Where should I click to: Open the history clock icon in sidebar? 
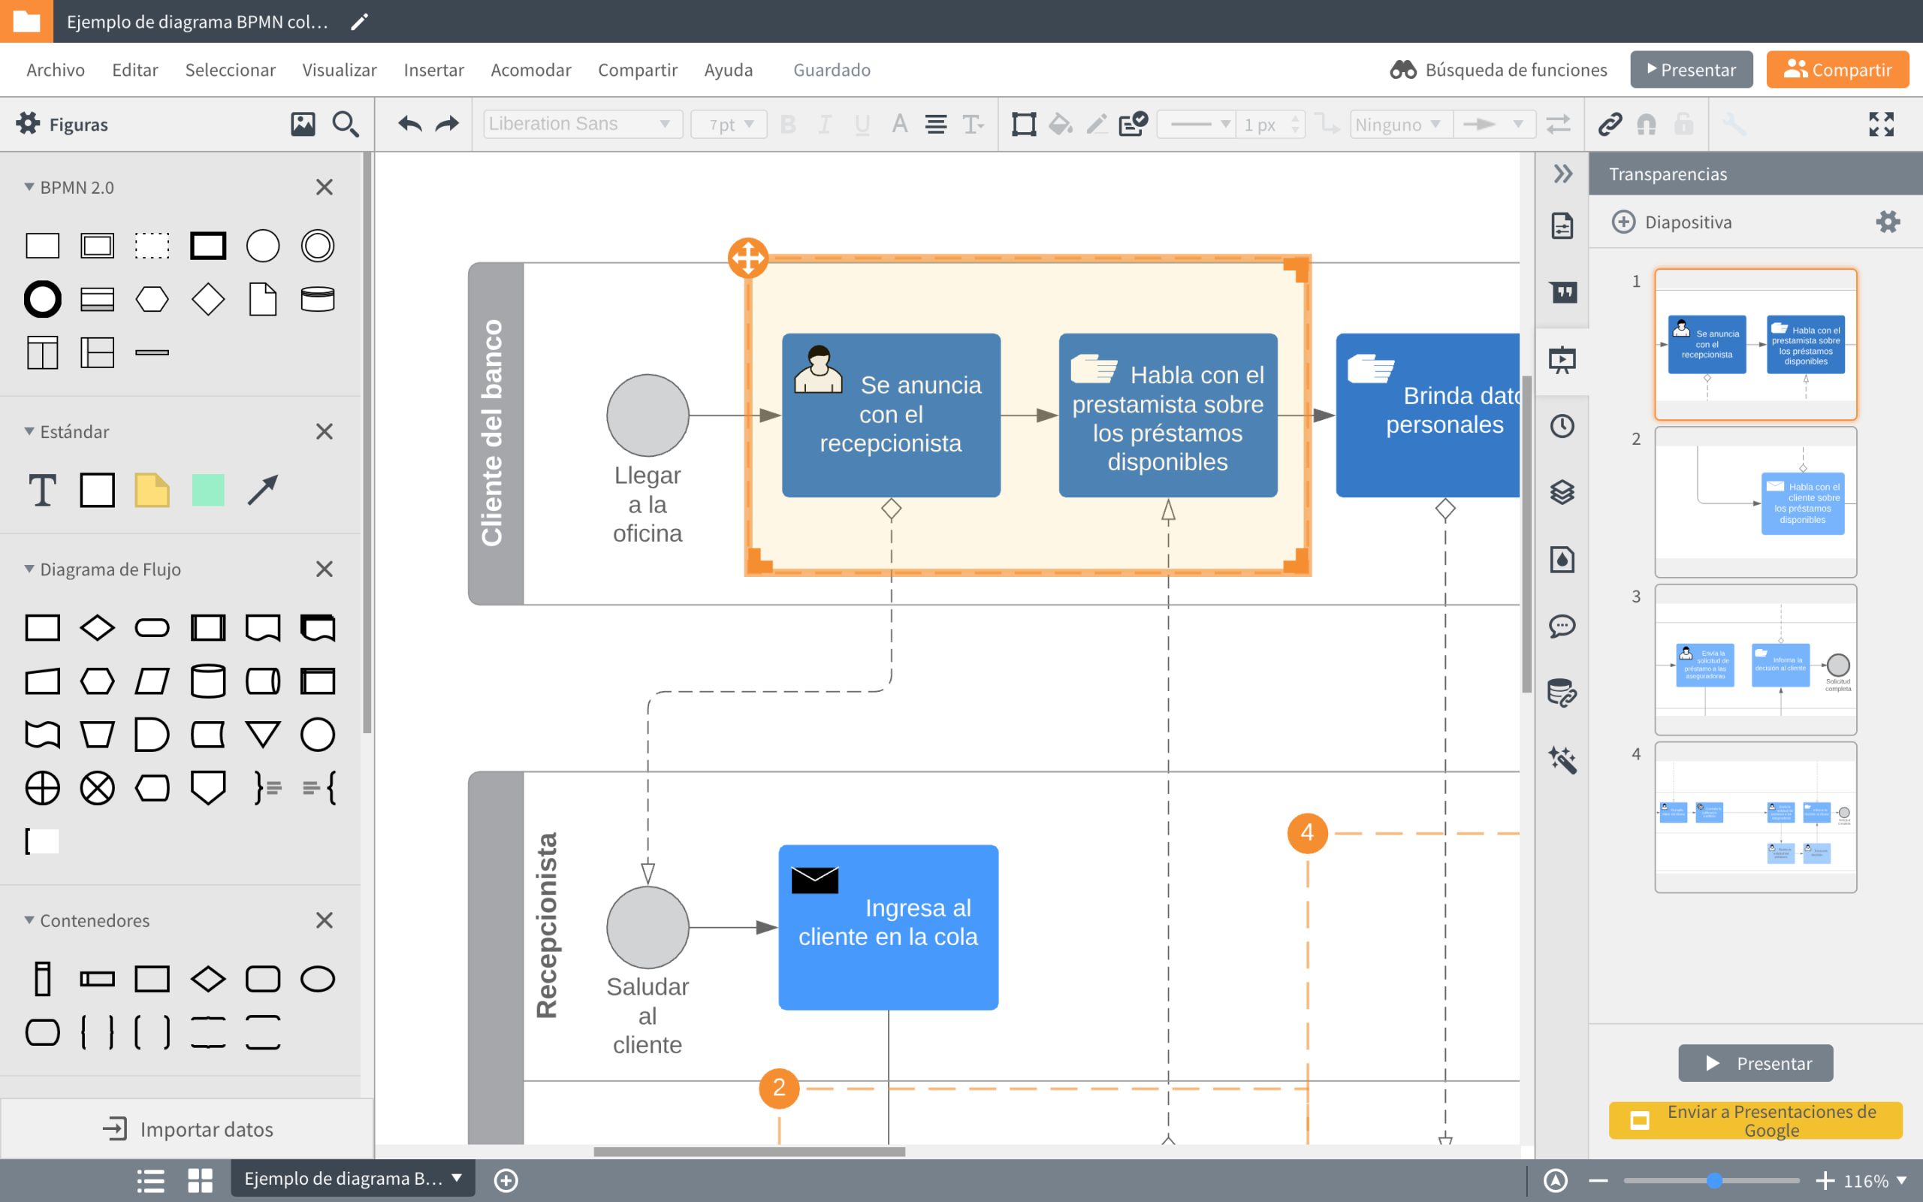(x=1562, y=426)
